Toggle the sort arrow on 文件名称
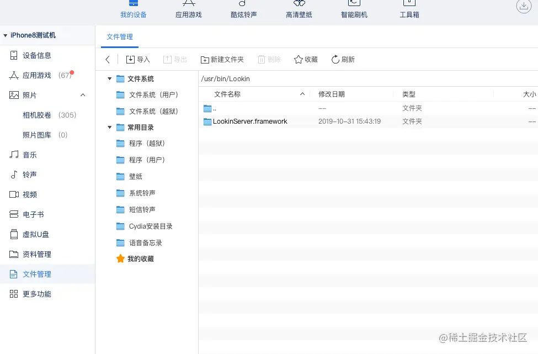Image resolution: width=538 pixels, height=354 pixels. coord(302,94)
